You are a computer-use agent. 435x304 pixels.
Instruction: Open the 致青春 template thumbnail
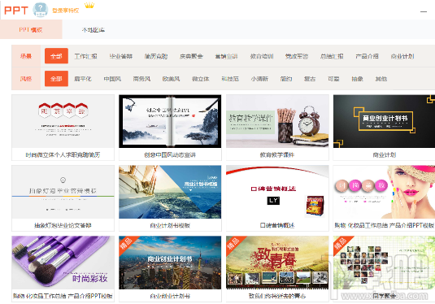[277, 263]
